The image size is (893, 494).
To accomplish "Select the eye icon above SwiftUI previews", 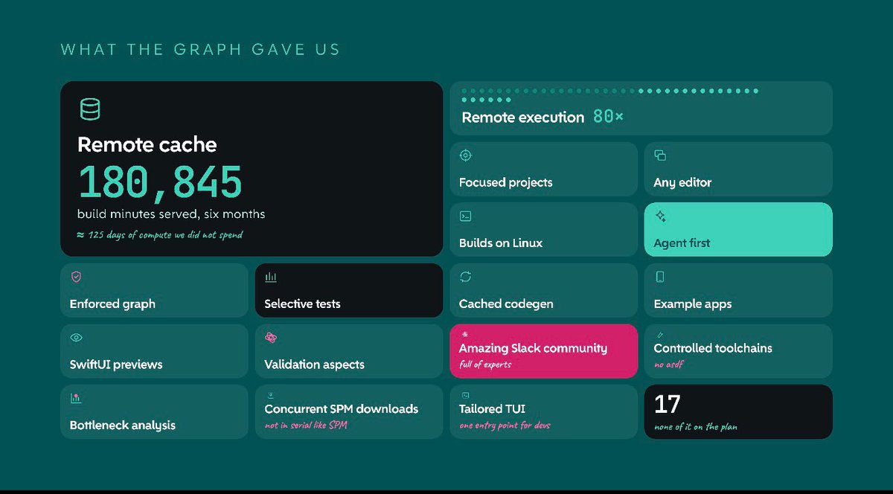I will coord(76,338).
